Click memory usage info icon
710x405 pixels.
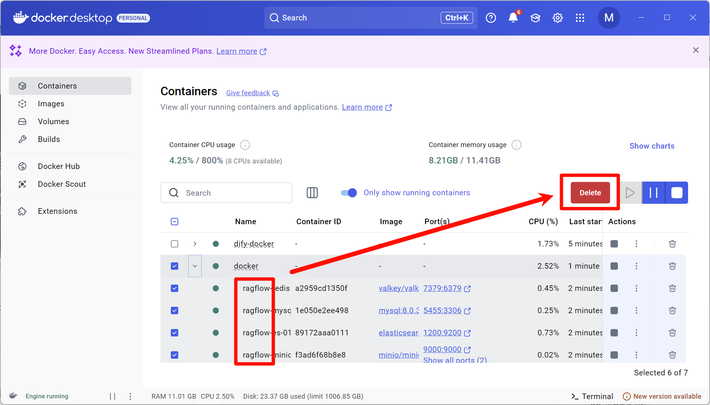tap(517, 145)
